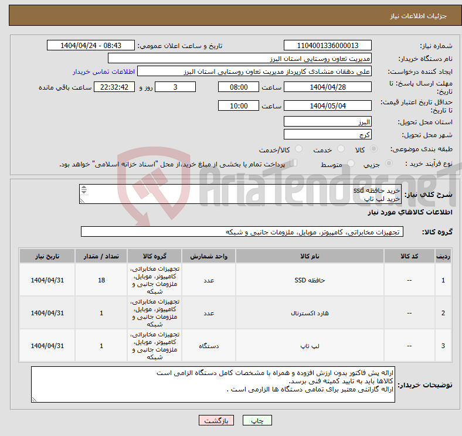Toggle the اسناد خزانه اسلامی payment checkbox
The height and width of the screenshot is (436, 462).
click(294, 162)
